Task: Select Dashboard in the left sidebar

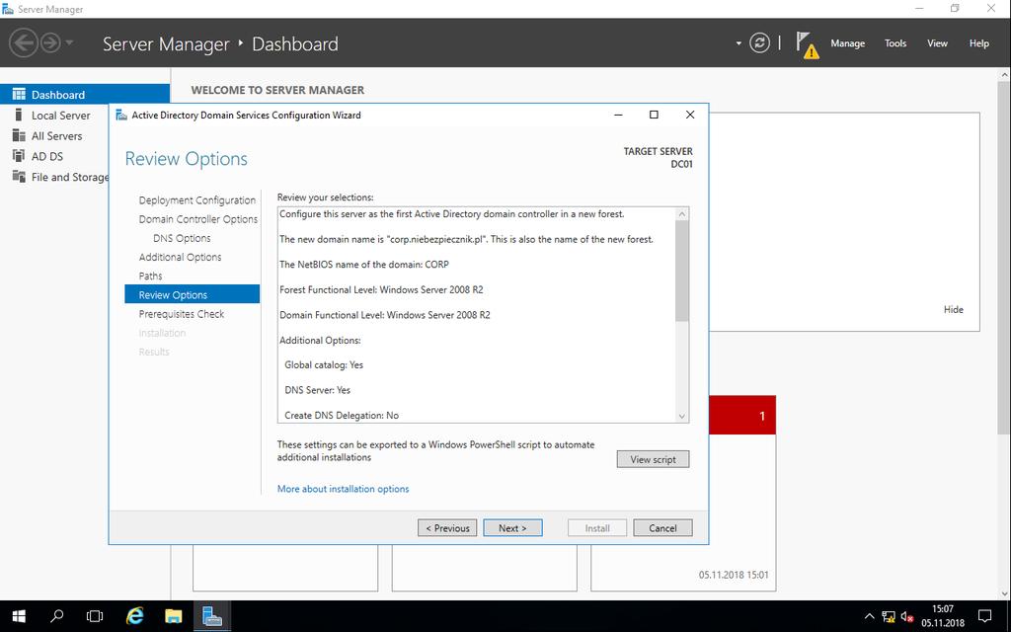Action: (85, 94)
